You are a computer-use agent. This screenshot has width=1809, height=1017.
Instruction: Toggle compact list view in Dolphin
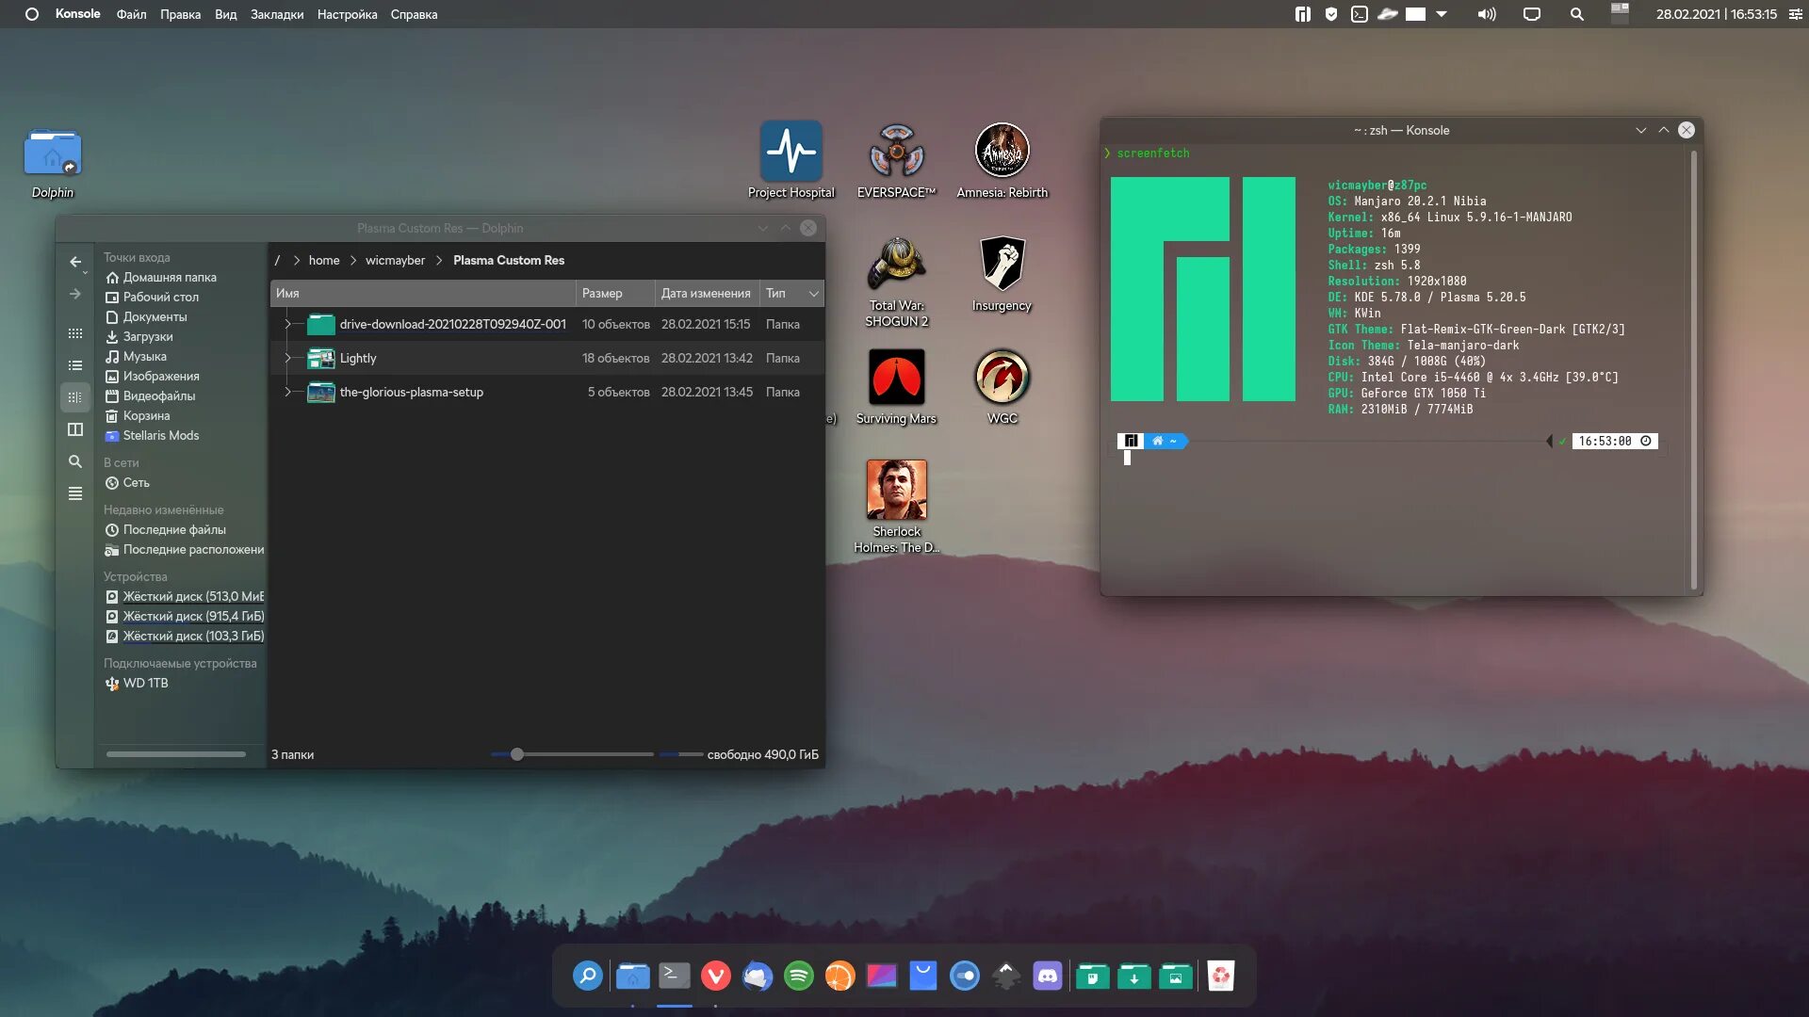pyautogui.click(x=75, y=365)
